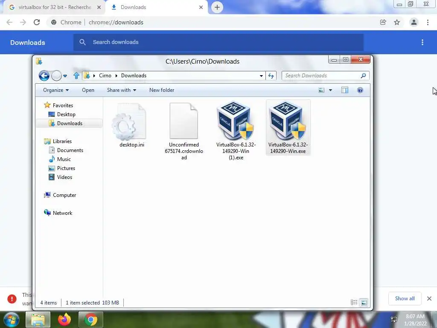Viewport: 437px width, 328px height.
Task: Expand the Share with menu
Action: tap(122, 90)
